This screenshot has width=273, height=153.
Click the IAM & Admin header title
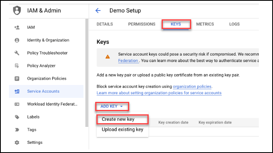[44, 10]
